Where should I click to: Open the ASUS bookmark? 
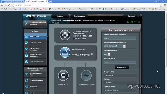tap(4, 9)
